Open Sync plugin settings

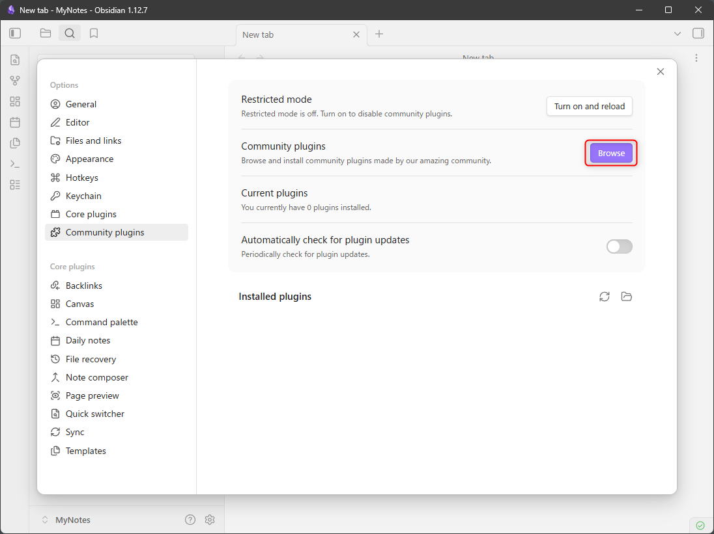point(117,432)
